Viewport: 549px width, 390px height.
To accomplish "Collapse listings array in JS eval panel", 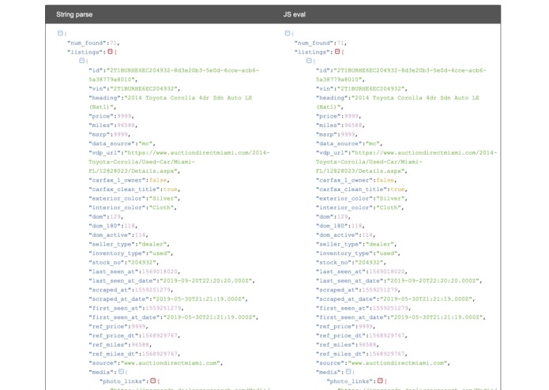I will click(x=337, y=51).
